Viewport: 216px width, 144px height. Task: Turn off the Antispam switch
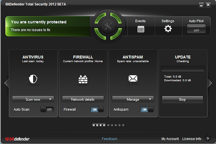point(147,109)
